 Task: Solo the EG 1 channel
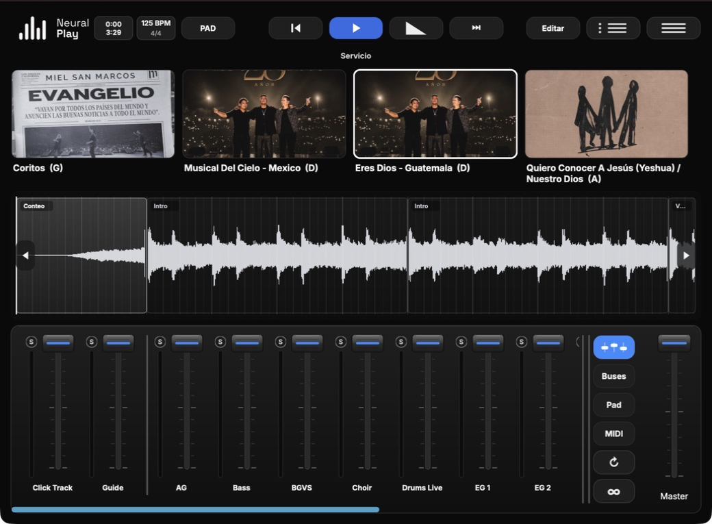tap(461, 342)
